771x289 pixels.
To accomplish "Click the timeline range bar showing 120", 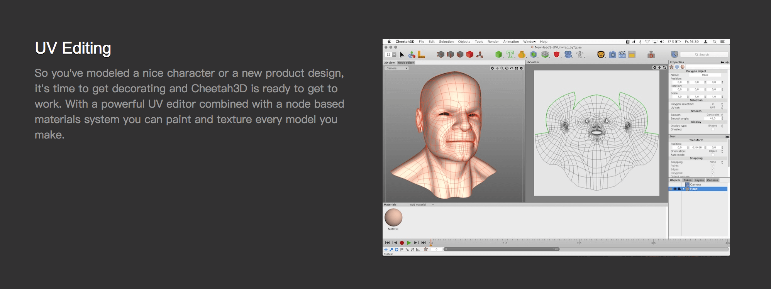I will coord(502,249).
